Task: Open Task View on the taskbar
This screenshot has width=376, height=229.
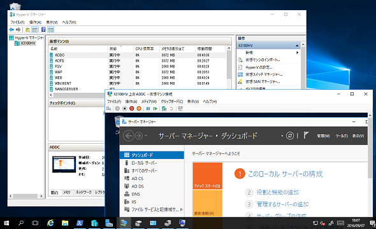Action: point(35,223)
